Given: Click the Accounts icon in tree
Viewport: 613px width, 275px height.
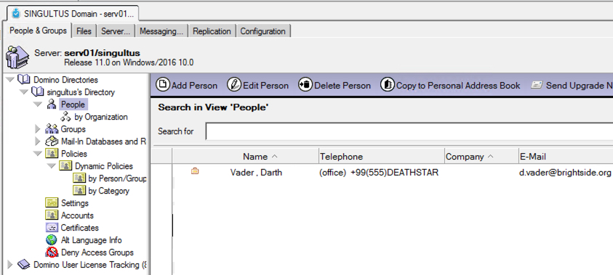Looking at the screenshot, I should coord(52,216).
